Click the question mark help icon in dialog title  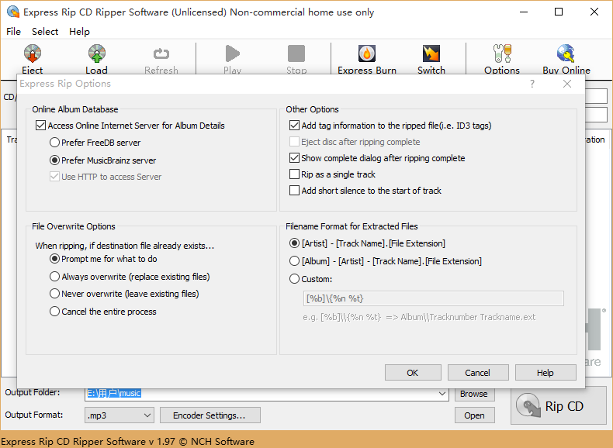click(x=532, y=84)
